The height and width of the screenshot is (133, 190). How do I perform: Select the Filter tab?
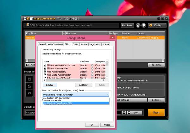coord(67,44)
